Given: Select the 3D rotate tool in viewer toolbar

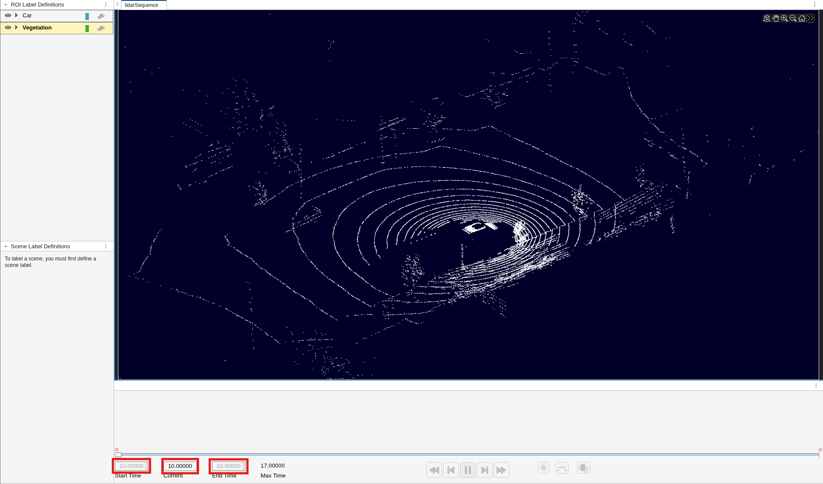Looking at the screenshot, I should pyautogui.click(x=767, y=18).
